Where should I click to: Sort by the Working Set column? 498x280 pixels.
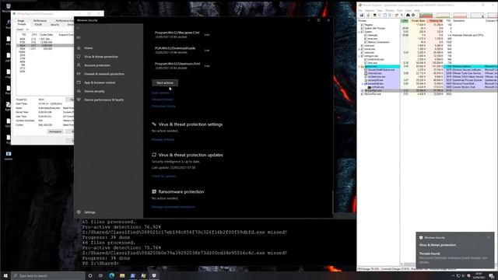436,21
